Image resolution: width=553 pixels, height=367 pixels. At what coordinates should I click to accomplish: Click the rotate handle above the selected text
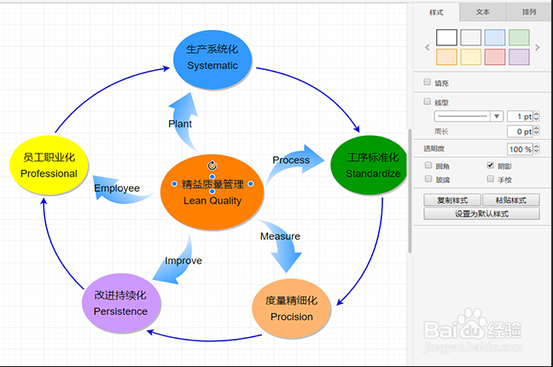click(x=212, y=166)
